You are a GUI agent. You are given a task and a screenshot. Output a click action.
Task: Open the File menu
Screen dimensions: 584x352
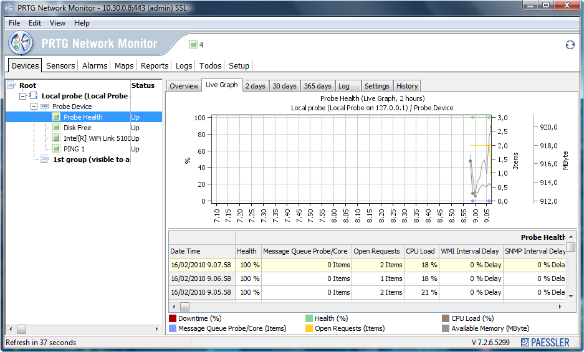click(14, 23)
